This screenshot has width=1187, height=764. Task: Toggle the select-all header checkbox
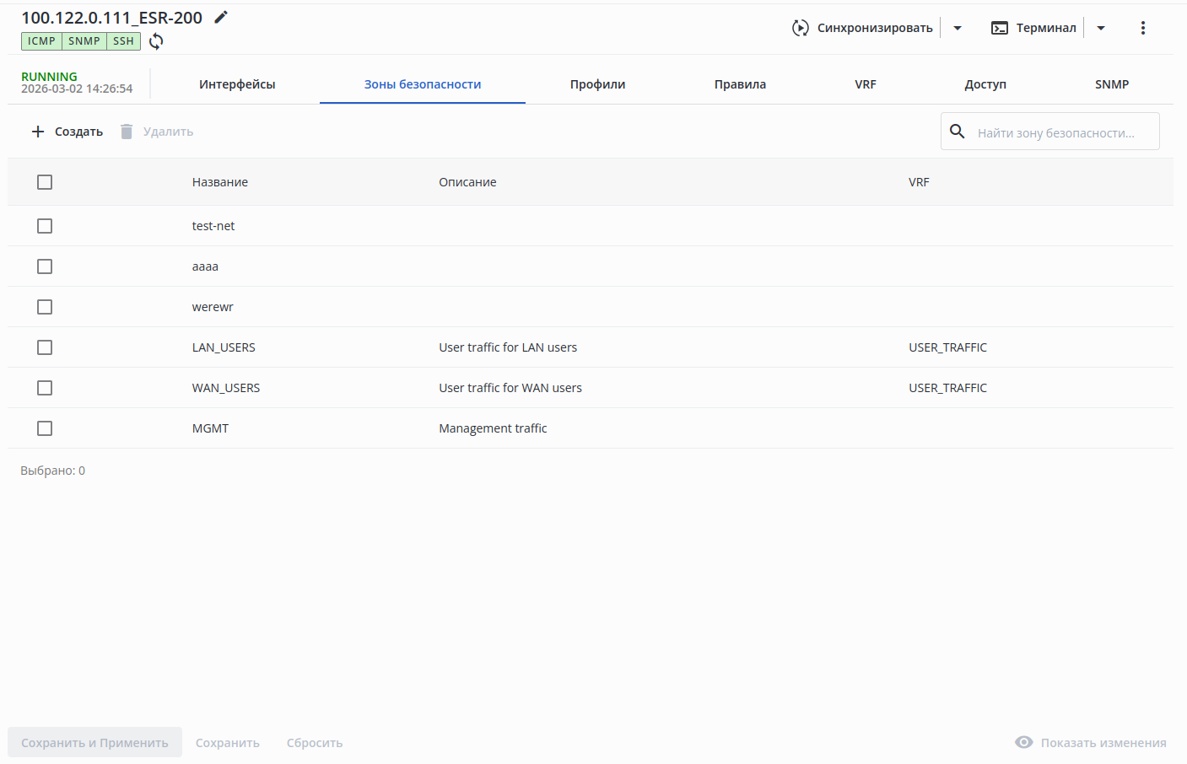point(45,182)
